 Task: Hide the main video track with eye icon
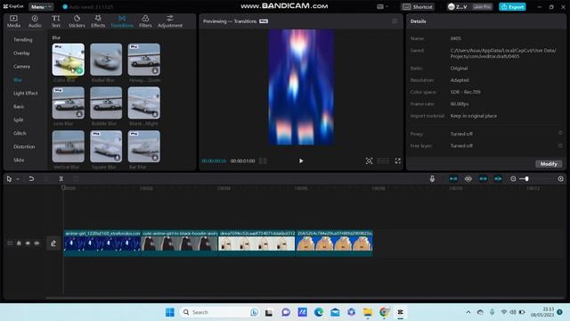pyautogui.click(x=28, y=243)
